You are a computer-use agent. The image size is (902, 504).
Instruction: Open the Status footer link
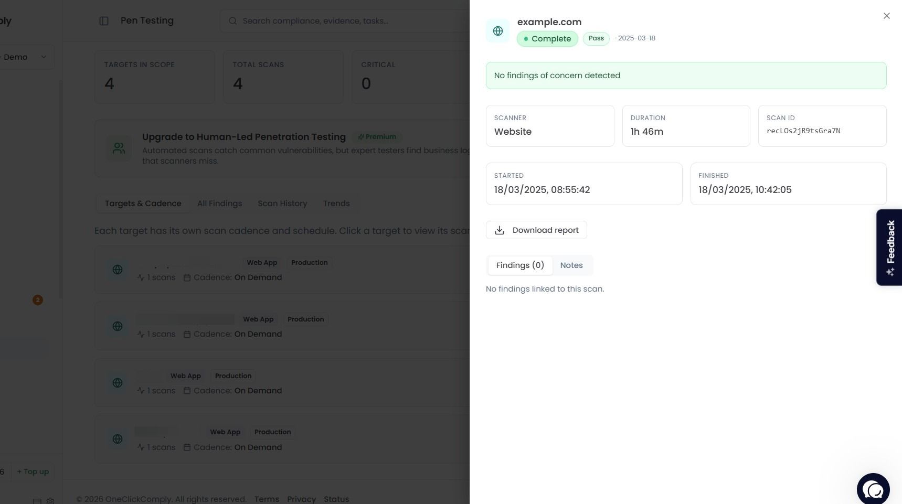point(336,499)
